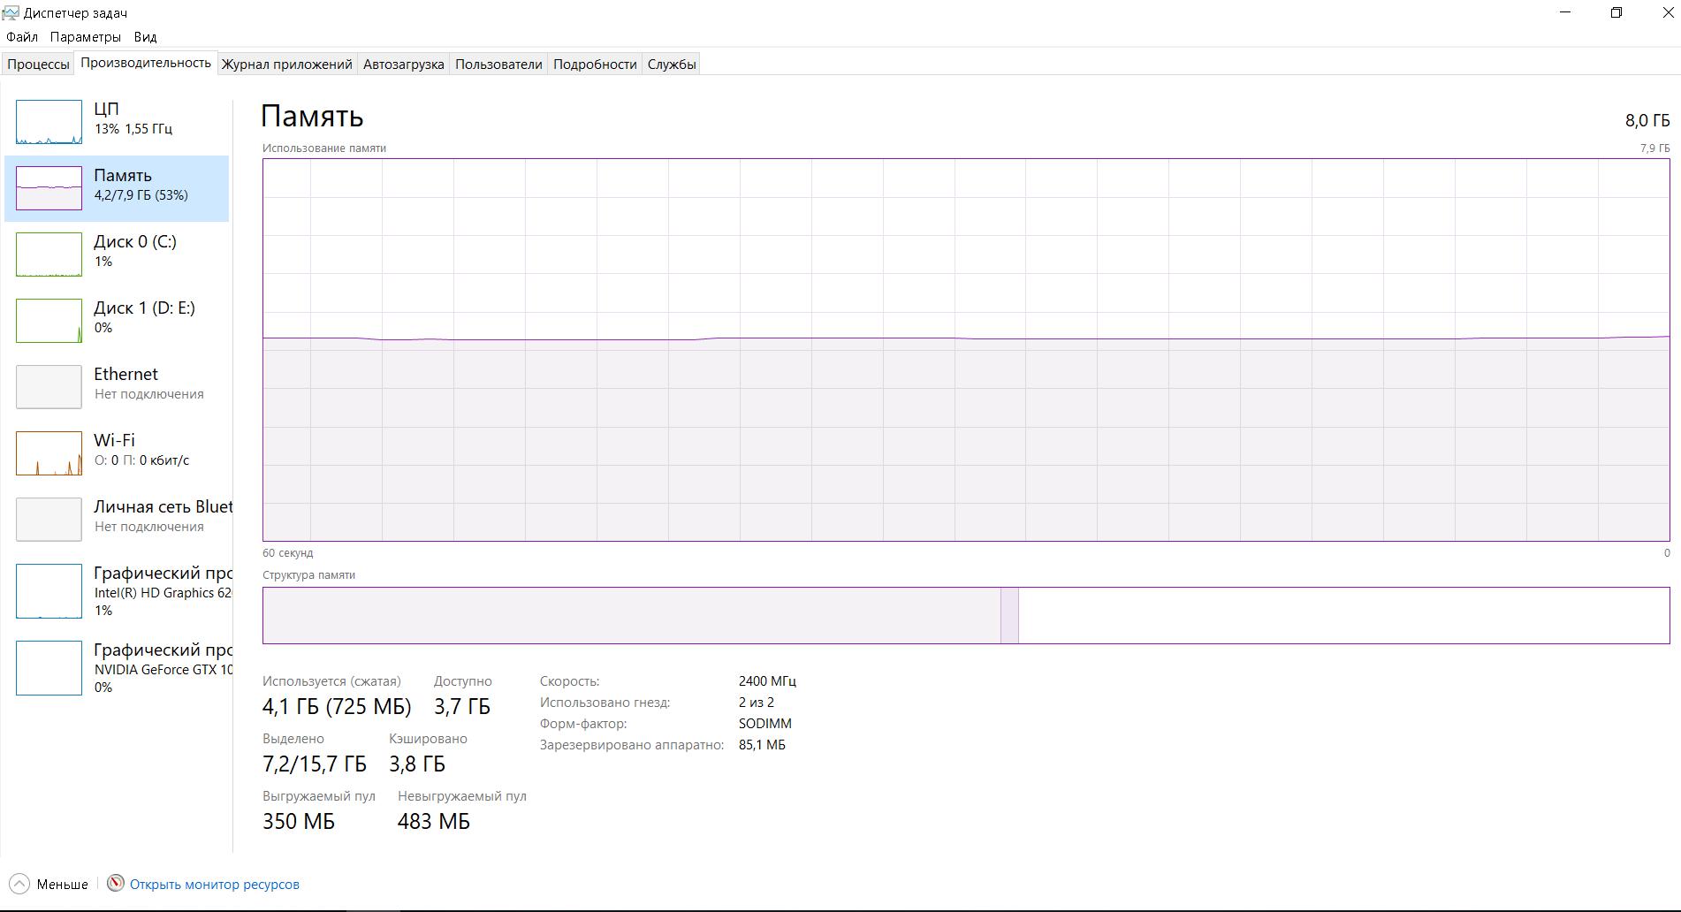Click the Task Manager title bar icon
Image resolution: width=1681 pixels, height=912 pixels.
11,12
